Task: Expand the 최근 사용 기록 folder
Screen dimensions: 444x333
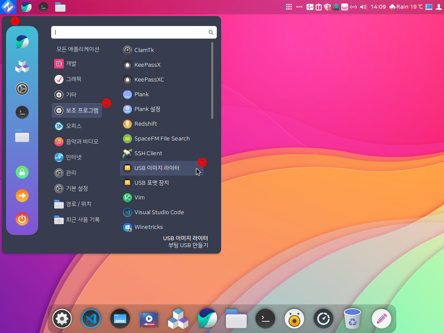Action: [82, 220]
